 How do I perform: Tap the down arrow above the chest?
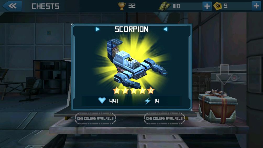(224, 75)
